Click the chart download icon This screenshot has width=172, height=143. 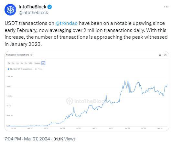pos(160,55)
